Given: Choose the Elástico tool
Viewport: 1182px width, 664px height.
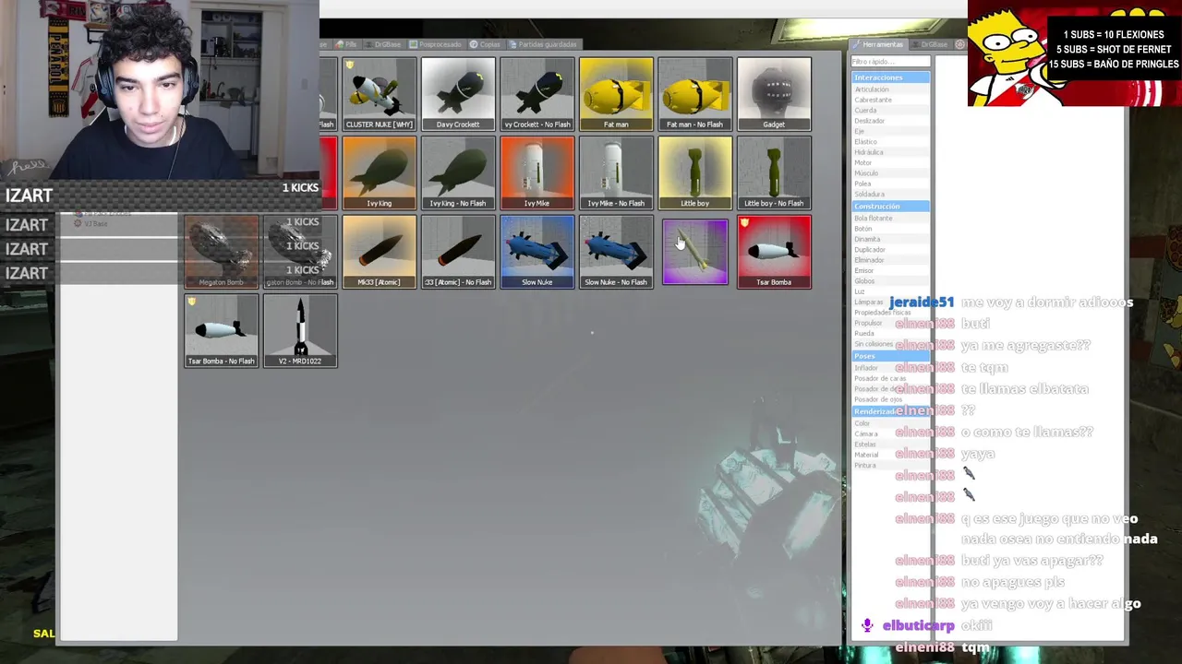Looking at the screenshot, I should (x=866, y=142).
